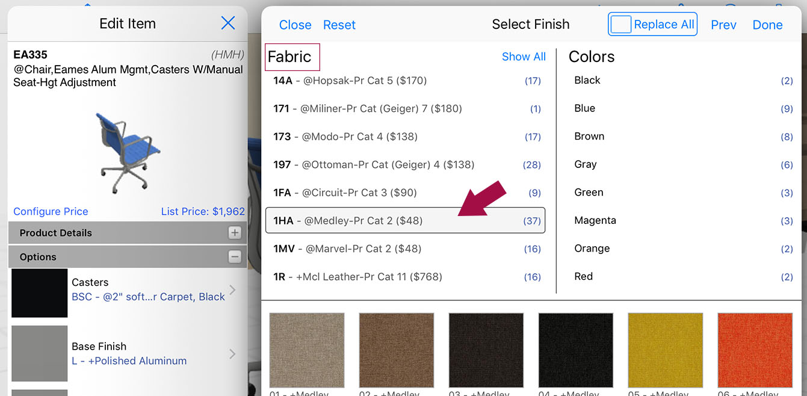807x396 pixels.
Task: Collapse Options with the minus icon
Action: click(x=235, y=257)
